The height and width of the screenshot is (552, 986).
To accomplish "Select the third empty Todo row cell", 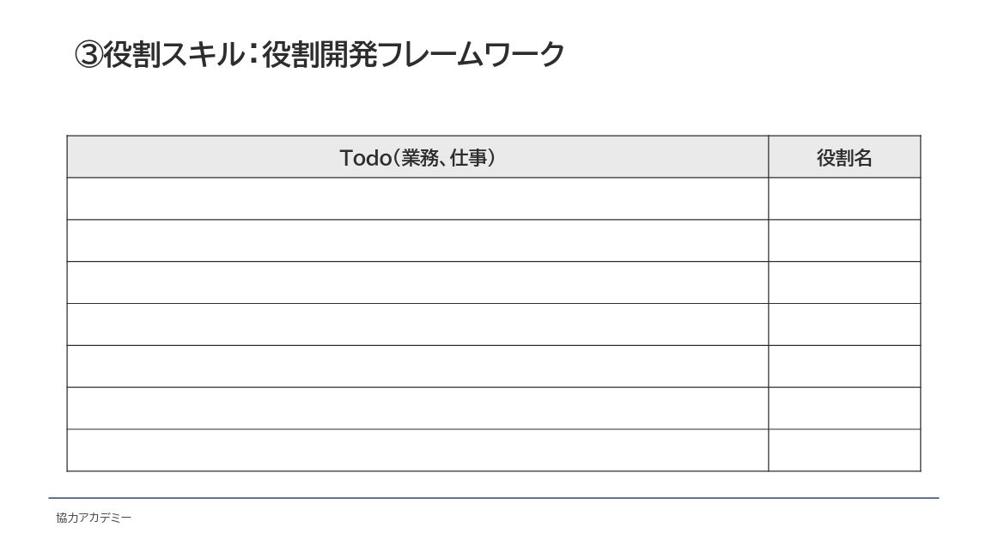I will [x=417, y=282].
